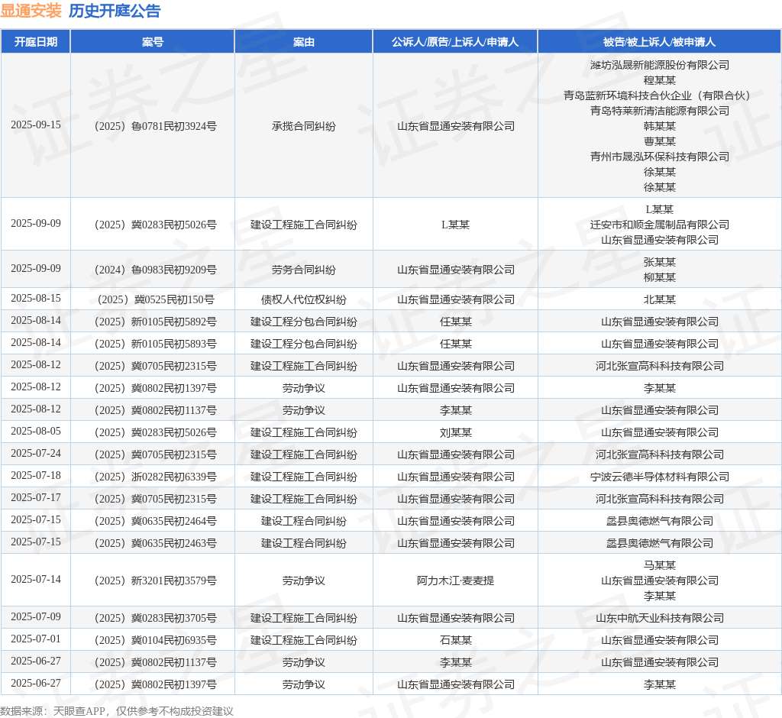Image resolution: width=782 pixels, height=718 pixels.
Task: Click the date 2025-09-15
Action: pos(36,125)
